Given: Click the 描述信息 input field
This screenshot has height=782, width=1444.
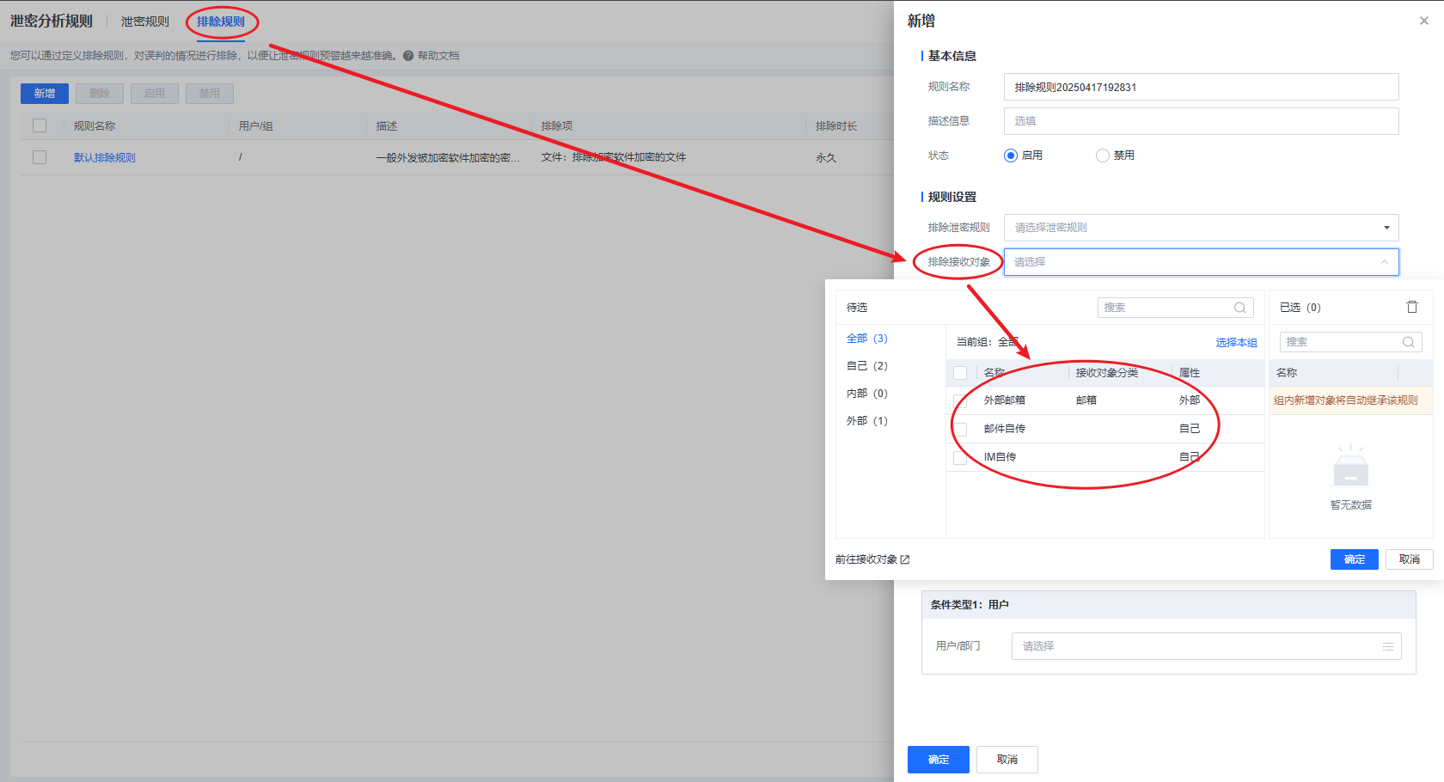Looking at the screenshot, I should point(1200,121).
